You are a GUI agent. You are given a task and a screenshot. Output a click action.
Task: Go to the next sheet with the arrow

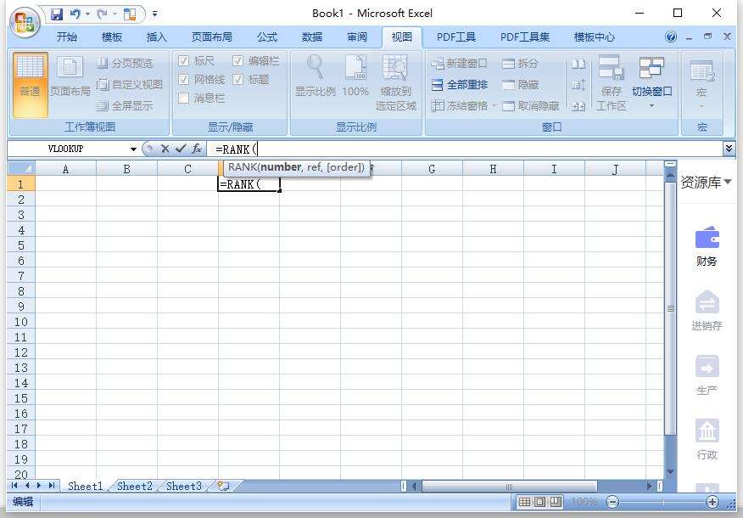tap(39, 485)
